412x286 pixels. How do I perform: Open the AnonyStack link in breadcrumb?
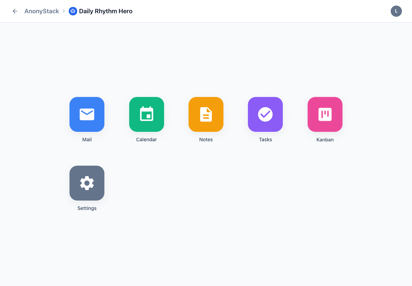[x=41, y=11]
